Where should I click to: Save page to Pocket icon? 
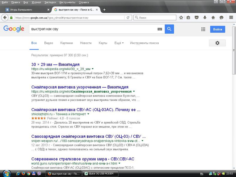[197, 18]
